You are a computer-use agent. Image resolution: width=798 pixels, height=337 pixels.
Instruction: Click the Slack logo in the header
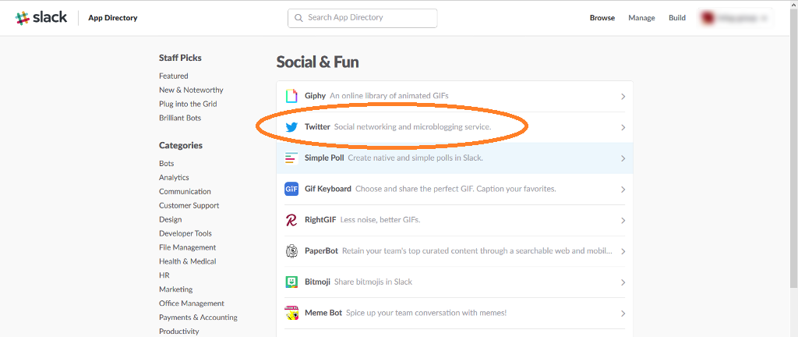pyautogui.click(x=41, y=18)
